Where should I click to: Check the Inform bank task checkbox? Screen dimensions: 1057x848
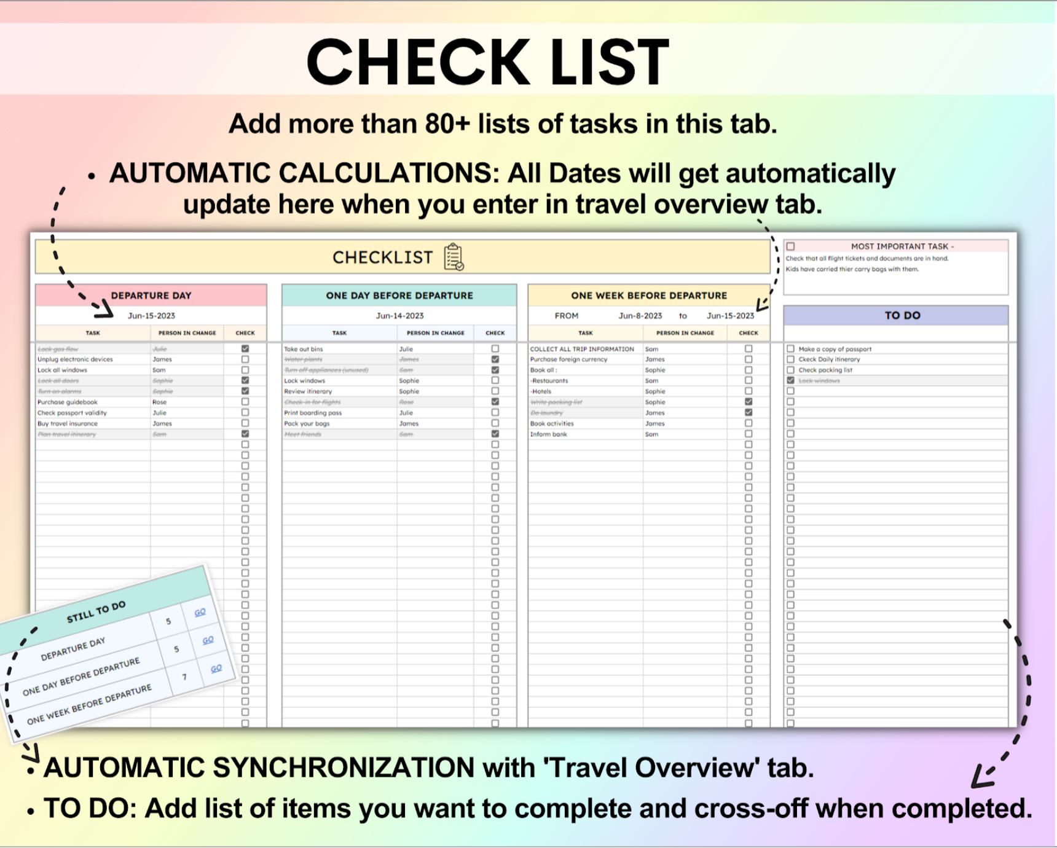[749, 434]
